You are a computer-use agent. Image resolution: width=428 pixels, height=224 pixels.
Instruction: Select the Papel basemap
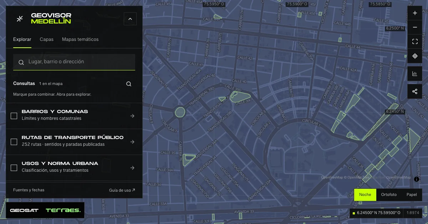pyautogui.click(x=412, y=194)
